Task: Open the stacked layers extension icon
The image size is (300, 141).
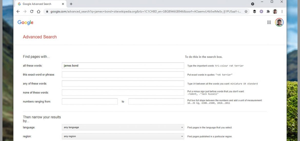Action: pyautogui.click(x=254, y=12)
